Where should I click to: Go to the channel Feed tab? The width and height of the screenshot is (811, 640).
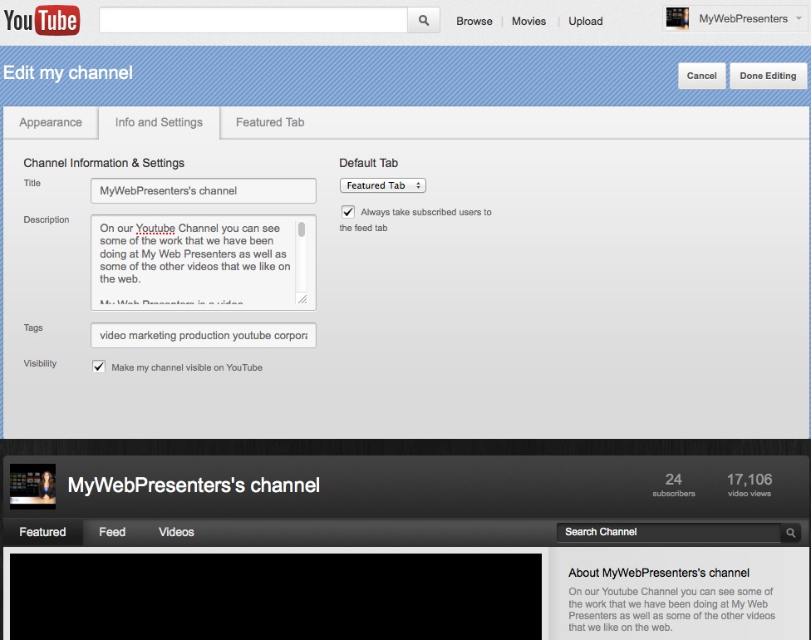click(x=112, y=532)
